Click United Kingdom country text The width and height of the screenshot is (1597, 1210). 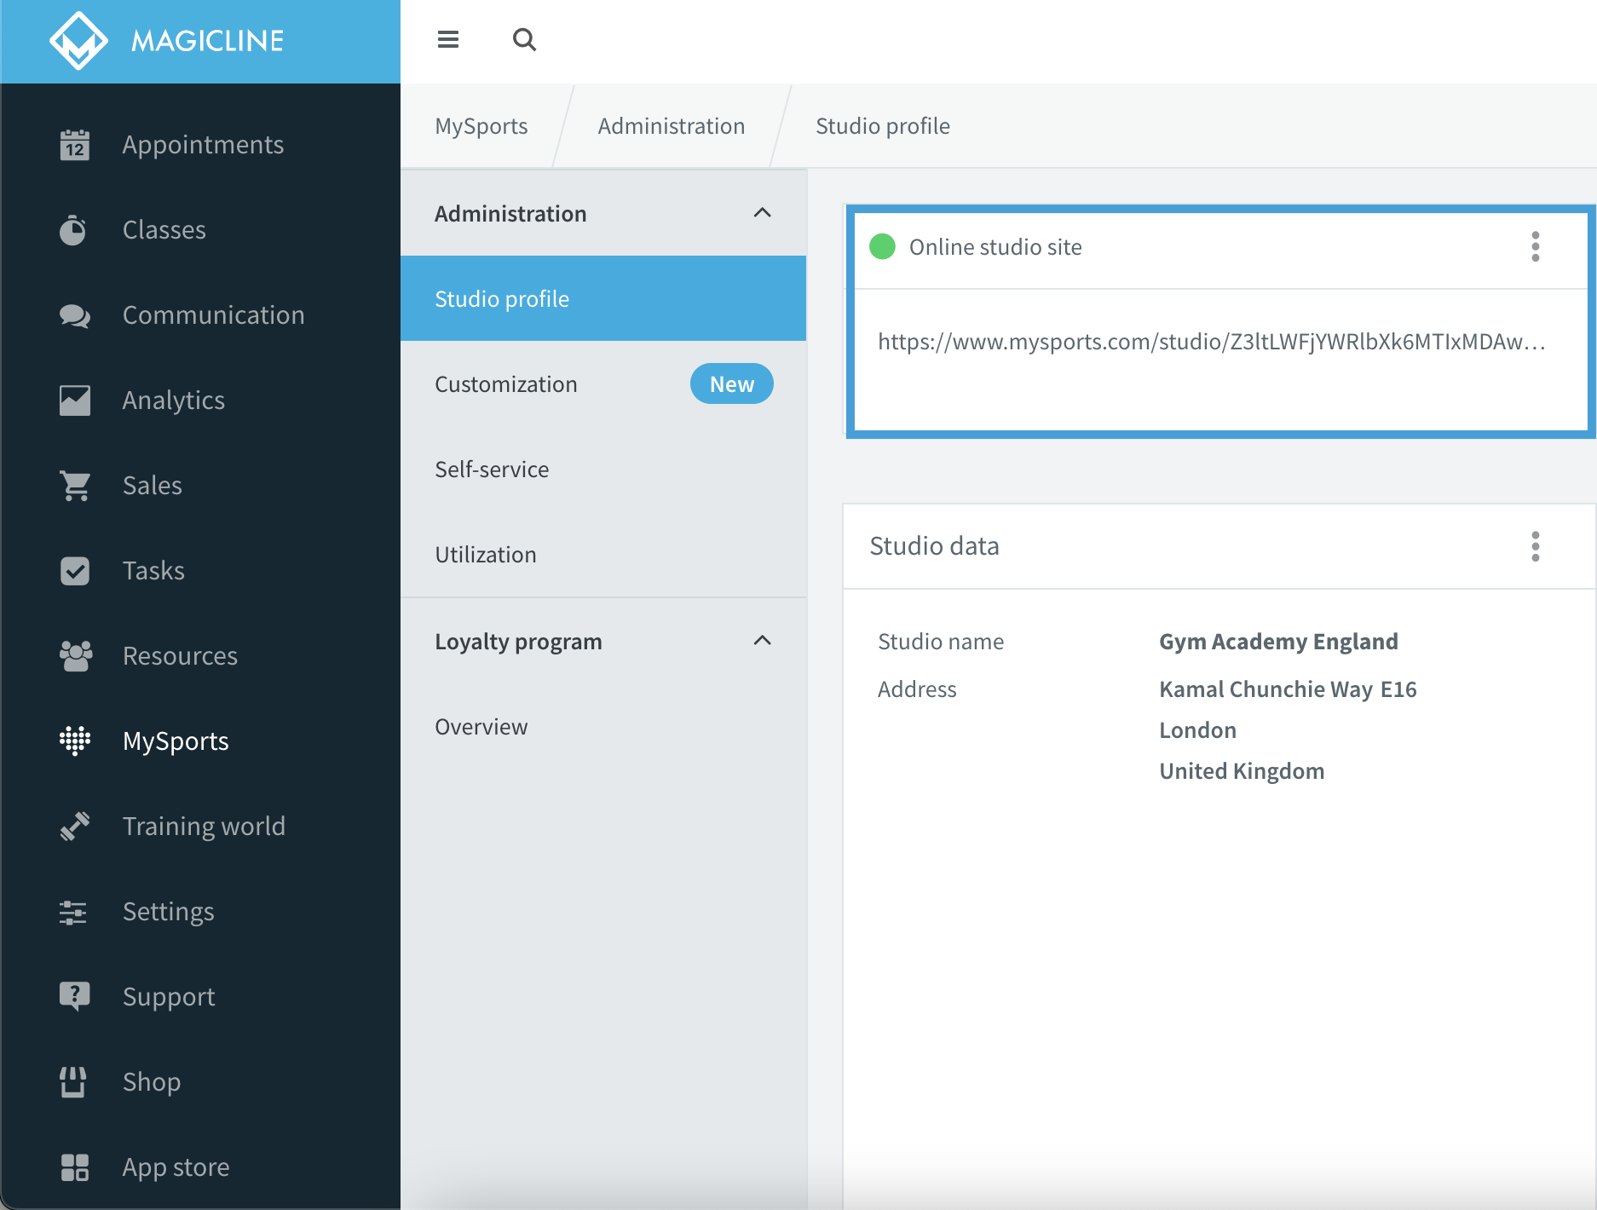point(1242,771)
